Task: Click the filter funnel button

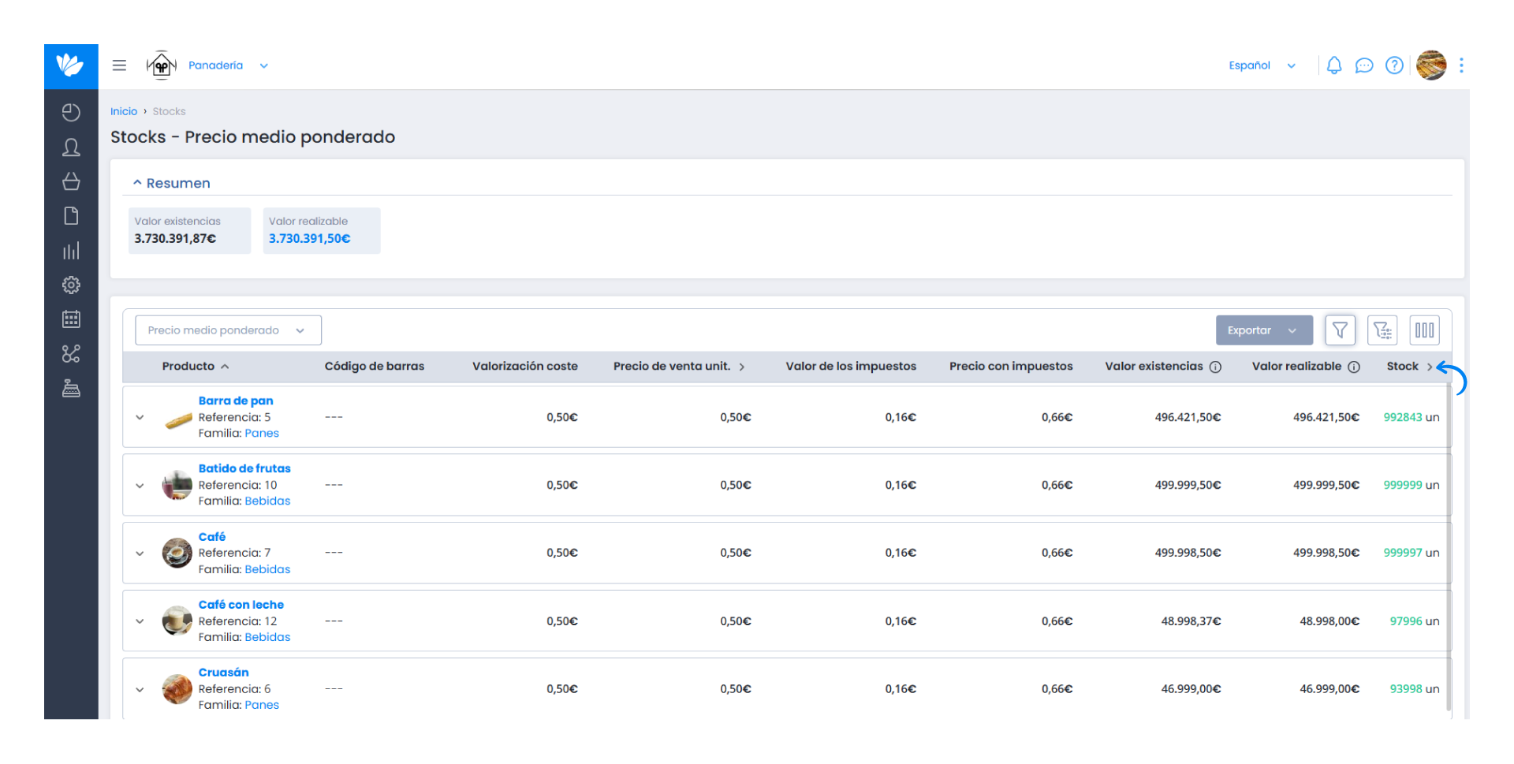Action: [x=1340, y=330]
